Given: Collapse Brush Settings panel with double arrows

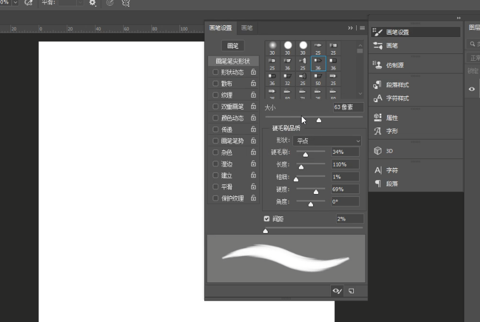Looking at the screenshot, I should pyautogui.click(x=350, y=28).
